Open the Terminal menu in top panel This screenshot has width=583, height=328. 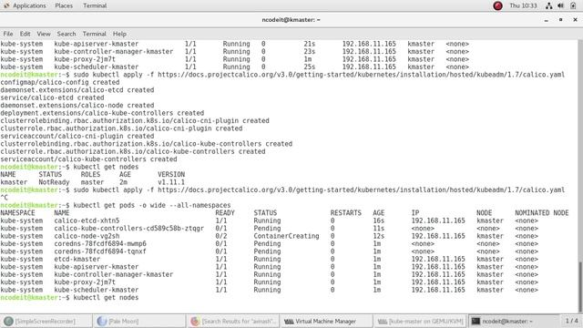(95, 5)
